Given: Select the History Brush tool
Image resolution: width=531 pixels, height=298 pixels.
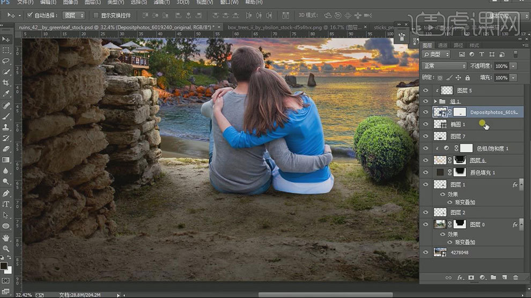Looking at the screenshot, I should [x=6, y=138].
